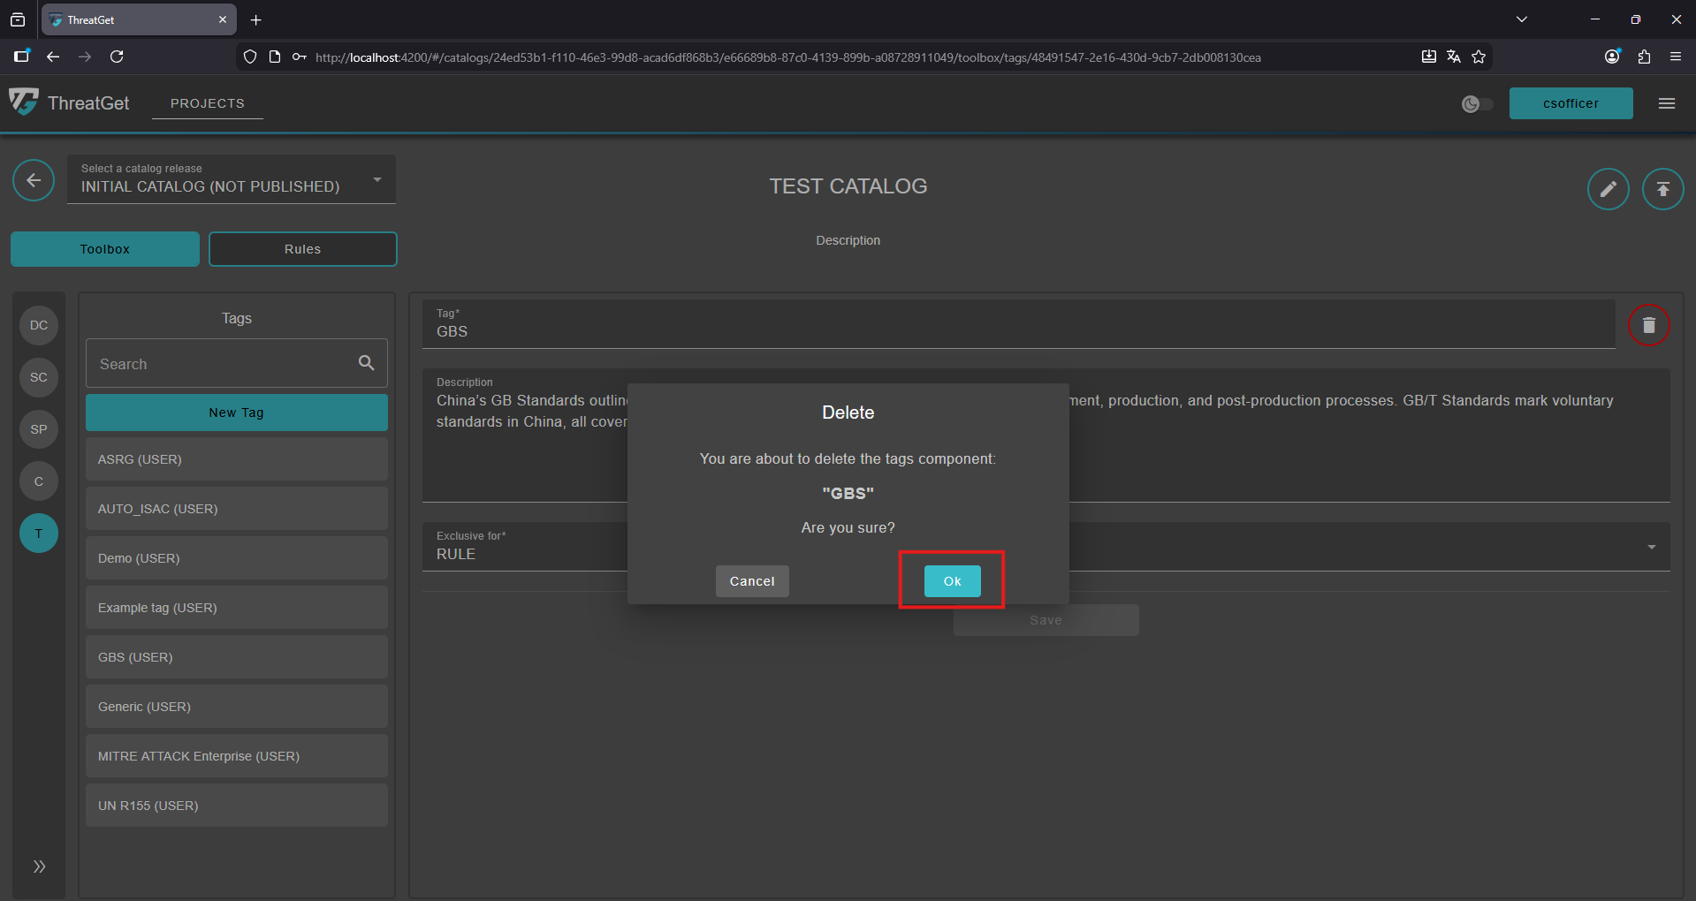The height and width of the screenshot is (901, 1696).
Task: Open the SP sidebar category
Action: pyautogui.click(x=39, y=429)
